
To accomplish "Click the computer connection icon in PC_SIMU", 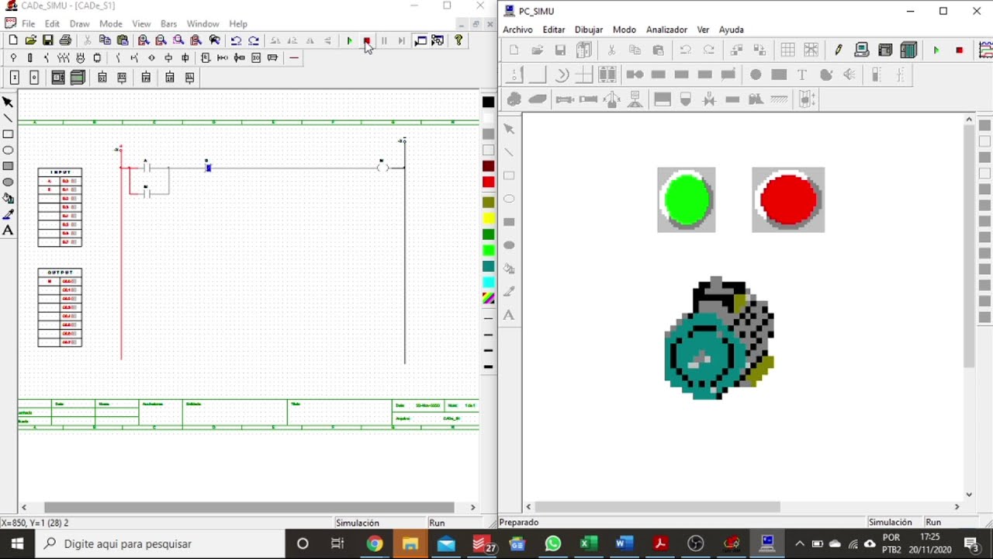I will [x=862, y=50].
